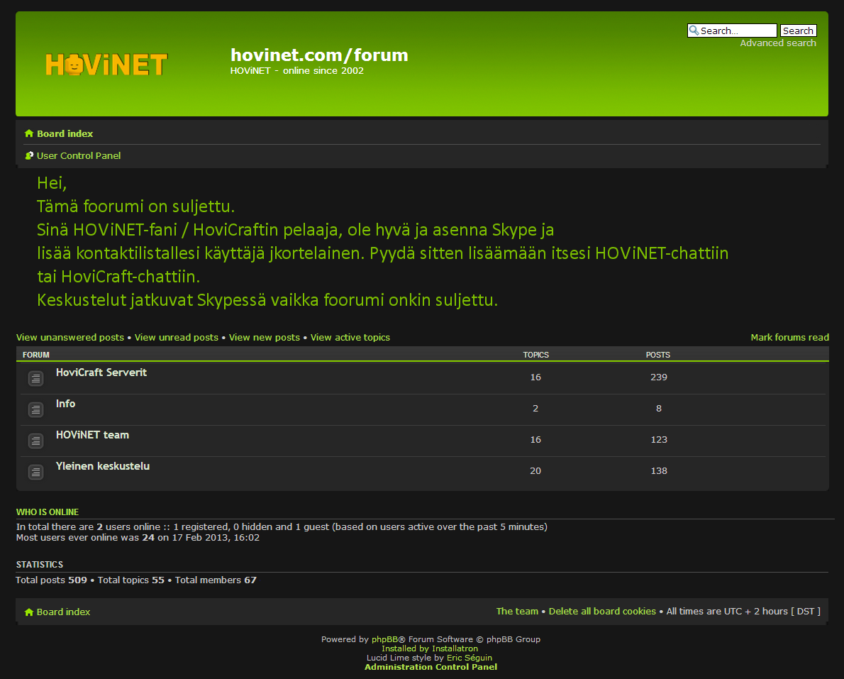Screen dimensions: 844x679
Task: Open View unanswered posts
Action: pos(70,338)
